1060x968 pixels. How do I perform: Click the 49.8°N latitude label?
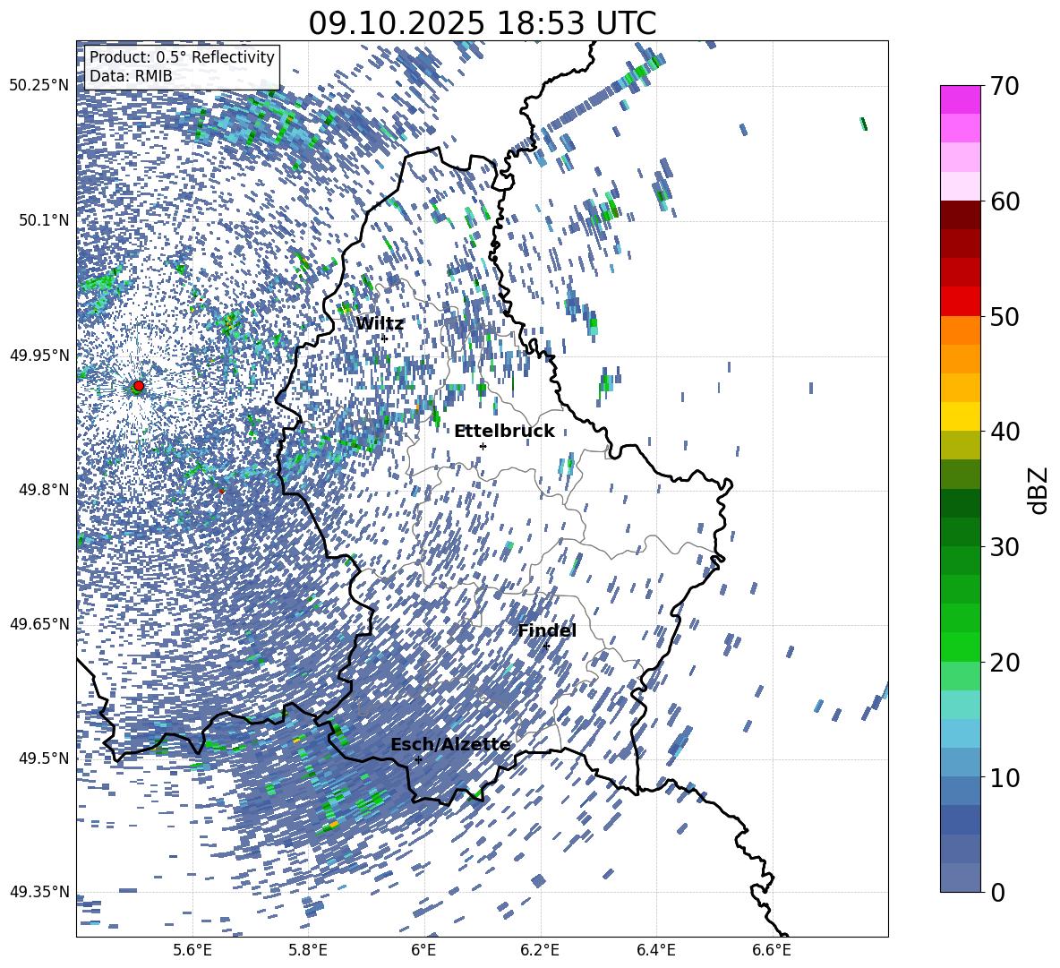tap(43, 490)
